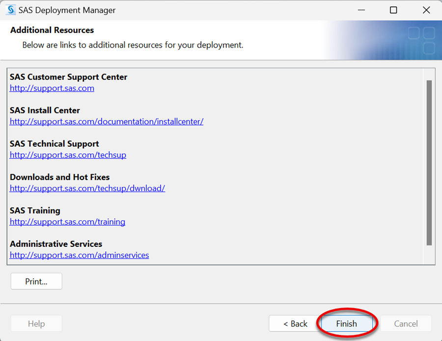Select the 'Administrative Services' heading
442x341 pixels.
56,244
